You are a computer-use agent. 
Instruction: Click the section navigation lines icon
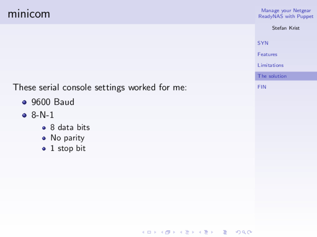(x=206, y=232)
